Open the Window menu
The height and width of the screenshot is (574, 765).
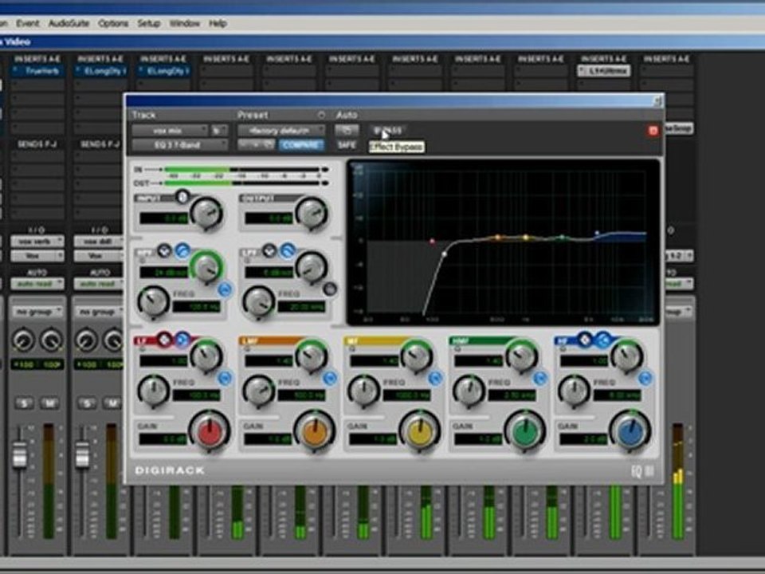click(184, 23)
